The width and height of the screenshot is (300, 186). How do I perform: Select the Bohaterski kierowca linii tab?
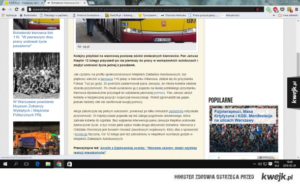(x=66, y=3)
